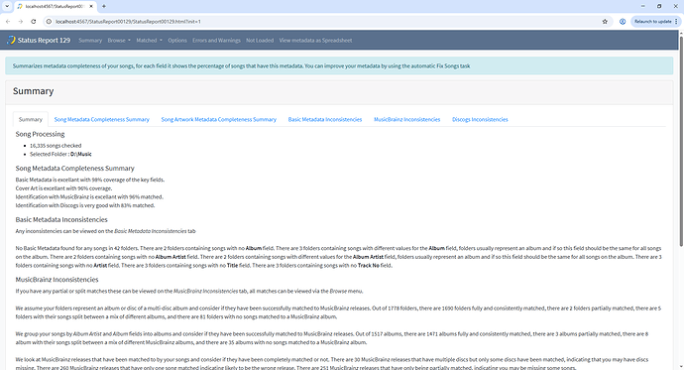Click View metadata as Spreadsheet link
This screenshot has height=370, width=684.
point(315,40)
